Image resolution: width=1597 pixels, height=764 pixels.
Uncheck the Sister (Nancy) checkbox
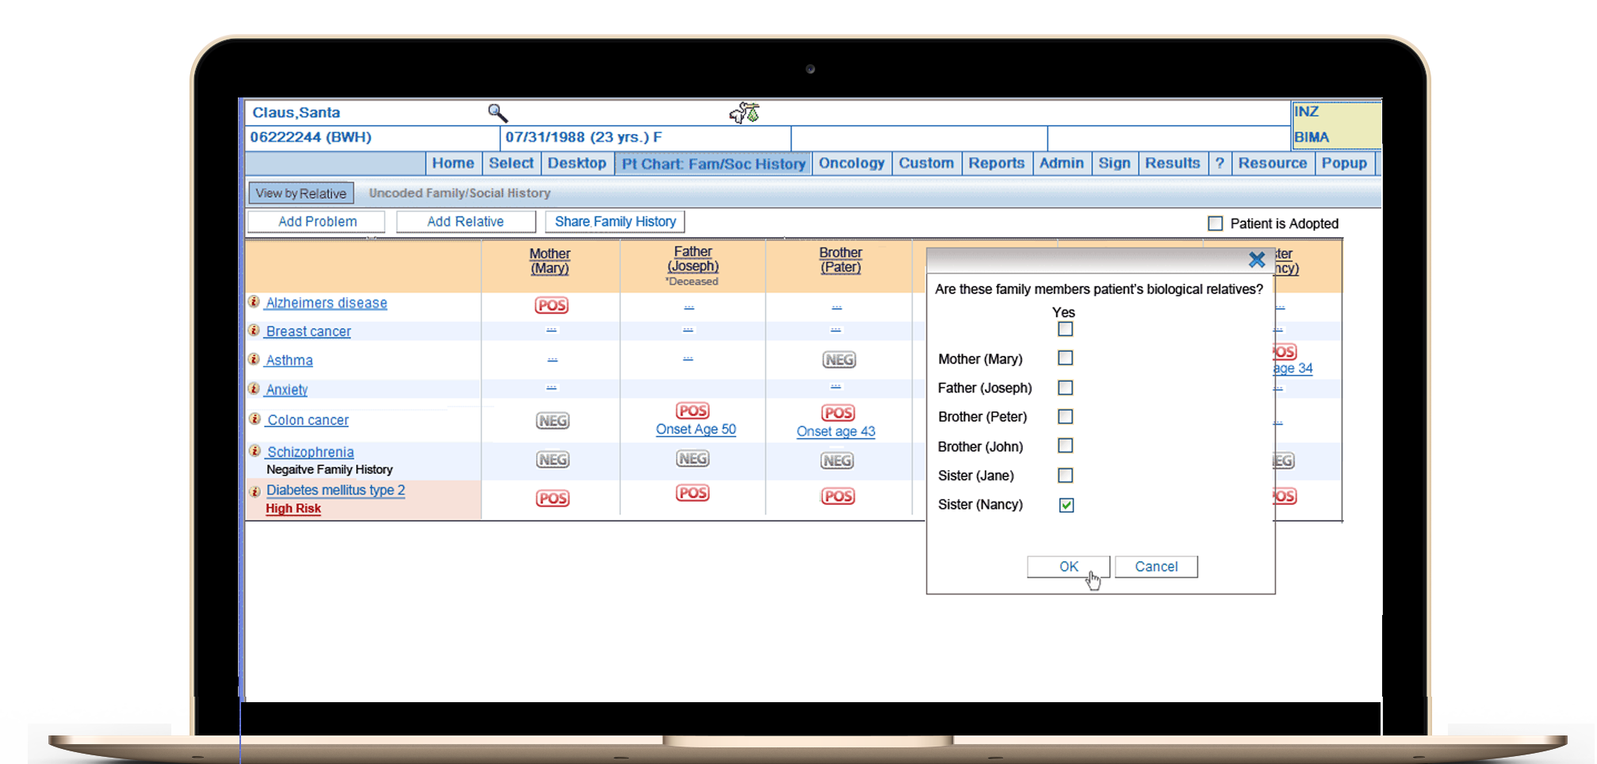(1066, 505)
